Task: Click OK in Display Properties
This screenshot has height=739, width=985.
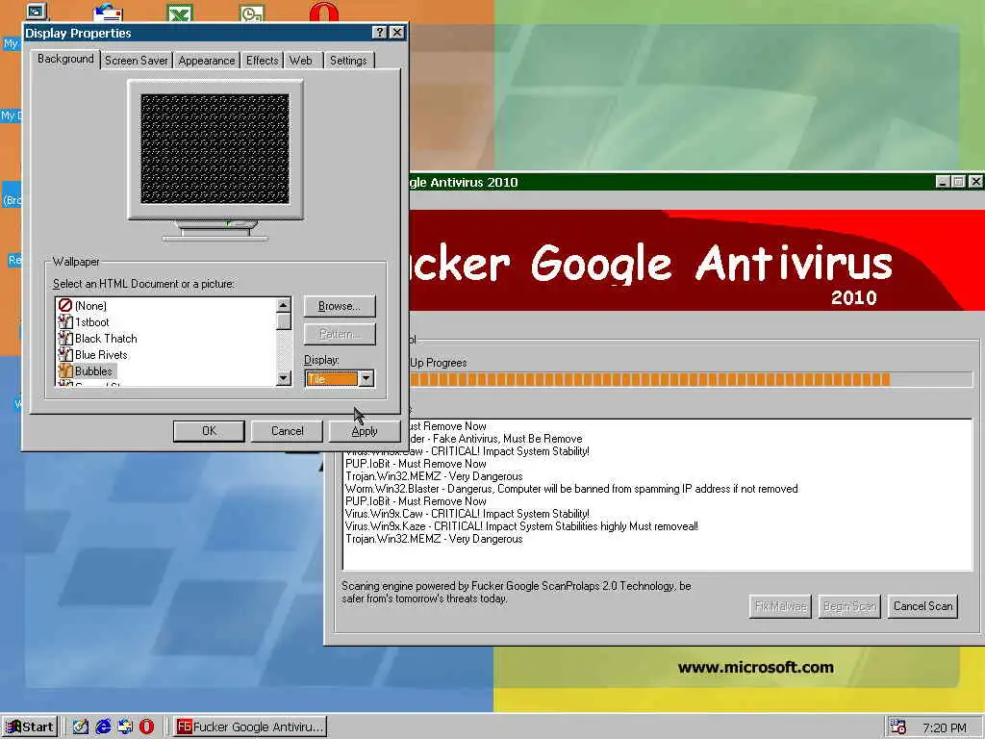Action: pyautogui.click(x=209, y=431)
